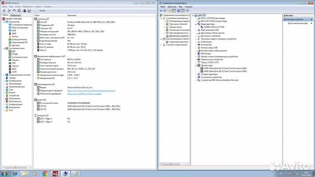This screenshot has height=177, width=315.
Task: Click the AIDA64 icon on the taskbar
Action: tap(56, 173)
